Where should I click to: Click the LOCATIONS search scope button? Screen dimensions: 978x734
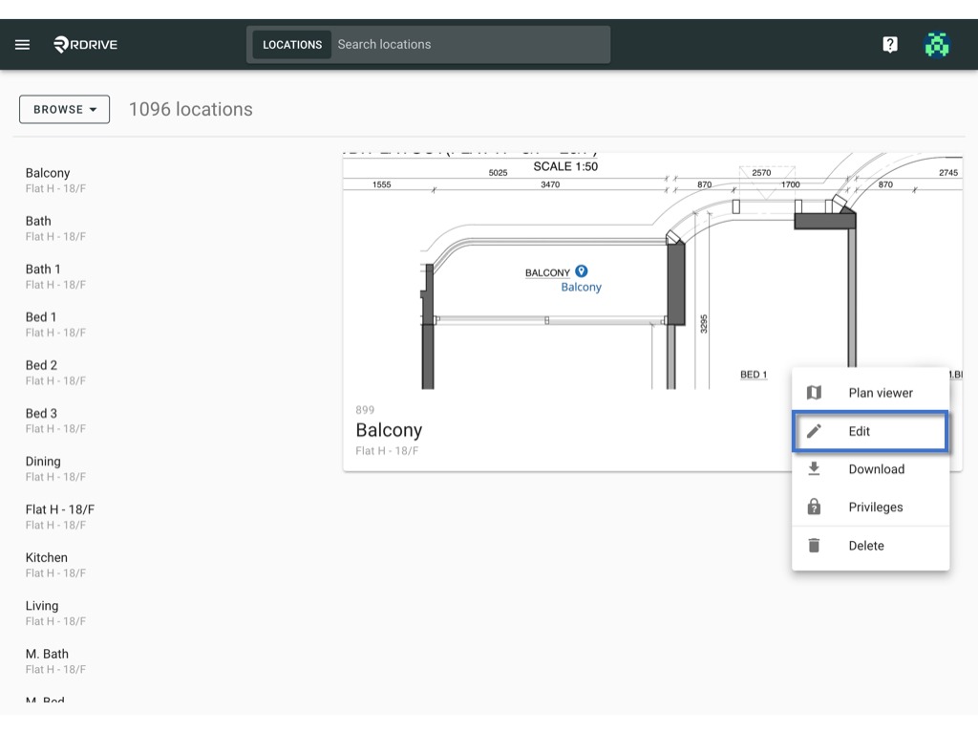tap(292, 44)
